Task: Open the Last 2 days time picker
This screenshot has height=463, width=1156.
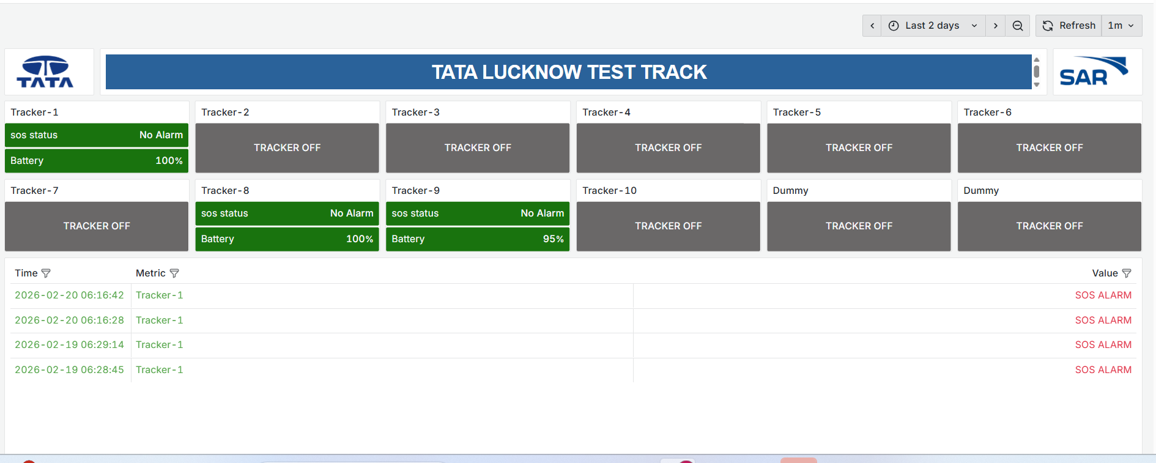Action: pos(933,26)
